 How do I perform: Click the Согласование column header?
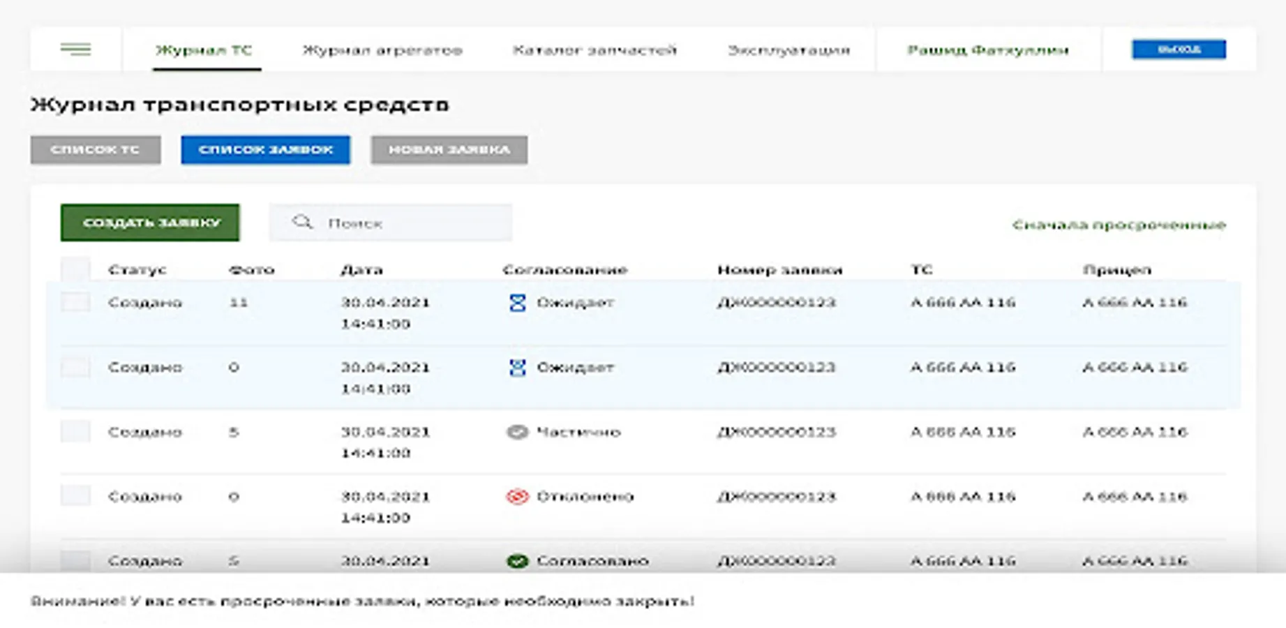[x=565, y=270]
